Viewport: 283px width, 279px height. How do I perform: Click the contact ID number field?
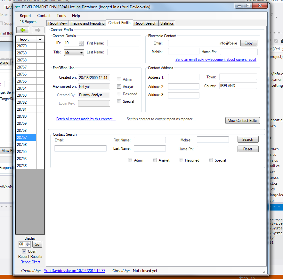pyautogui.click(x=72, y=43)
